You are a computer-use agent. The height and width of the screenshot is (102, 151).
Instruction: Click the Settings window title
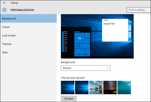[14, 3]
